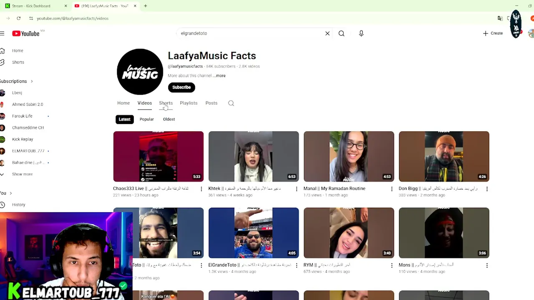This screenshot has width=534, height=300.
Task: Open Lbenj channel avatar in subscriptions
Action: click(x=3, y=92)
